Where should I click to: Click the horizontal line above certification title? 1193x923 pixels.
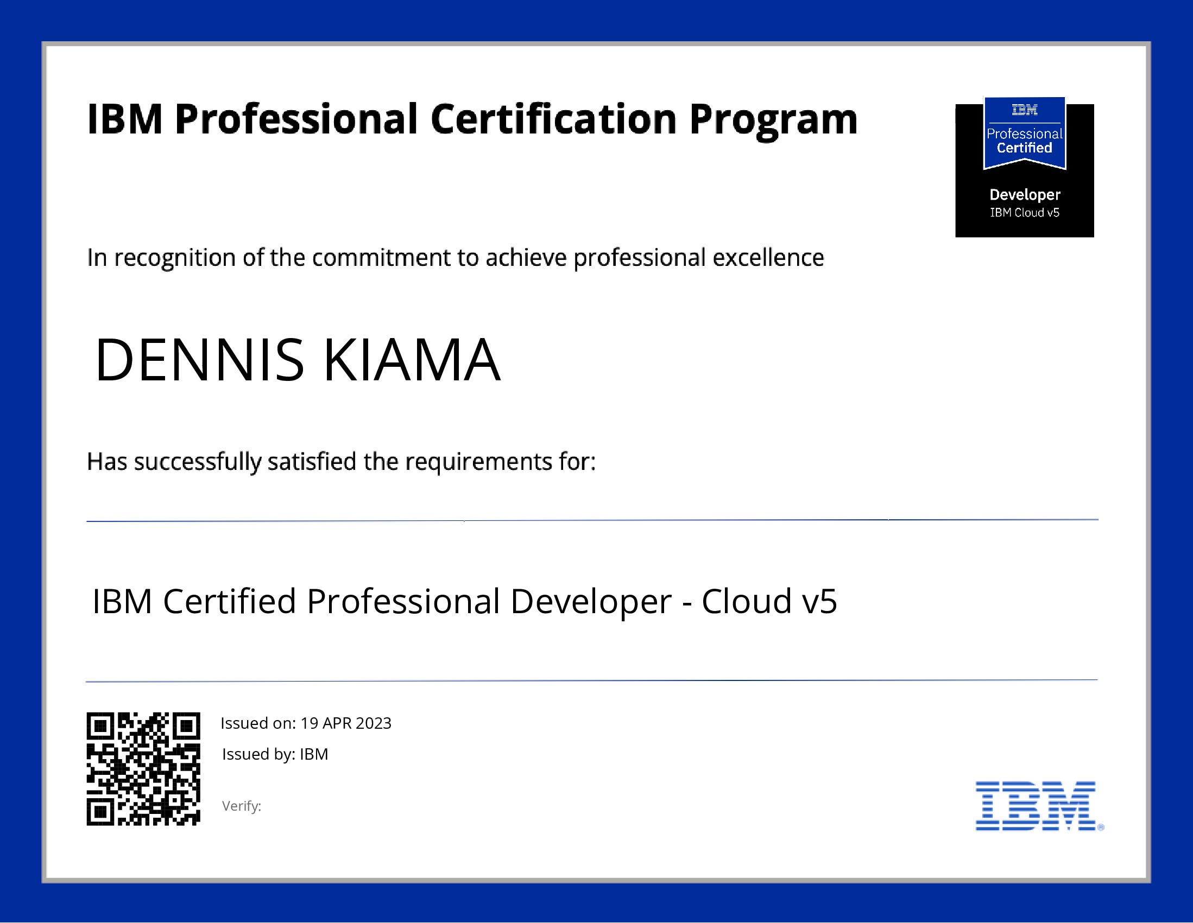point(591,520)
